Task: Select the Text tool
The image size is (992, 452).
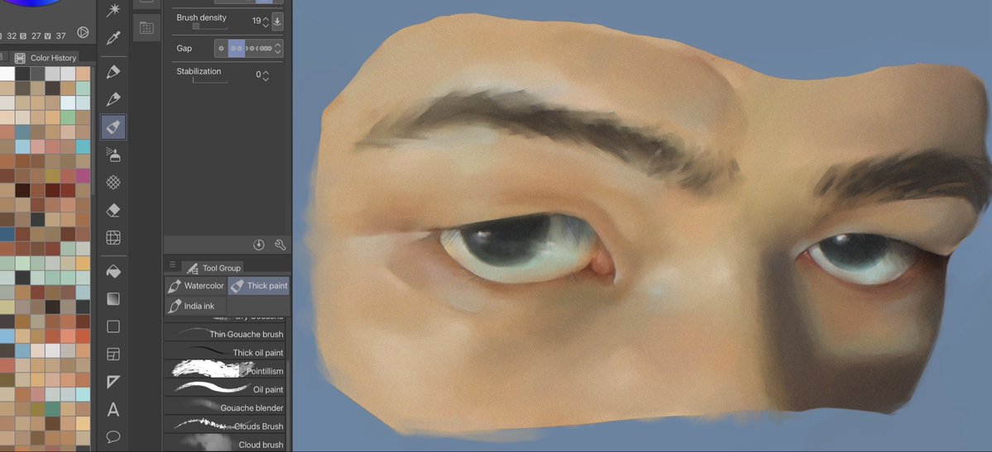Action: [113, 410]
